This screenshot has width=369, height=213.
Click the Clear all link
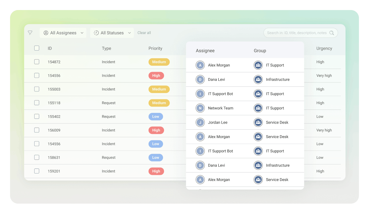click(144, 33)
